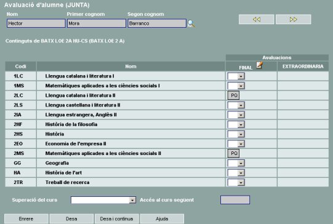Screen dimensions: 333x224
Task: Expand the Superació del curs dropdown
Action: (x=103, y=200)
